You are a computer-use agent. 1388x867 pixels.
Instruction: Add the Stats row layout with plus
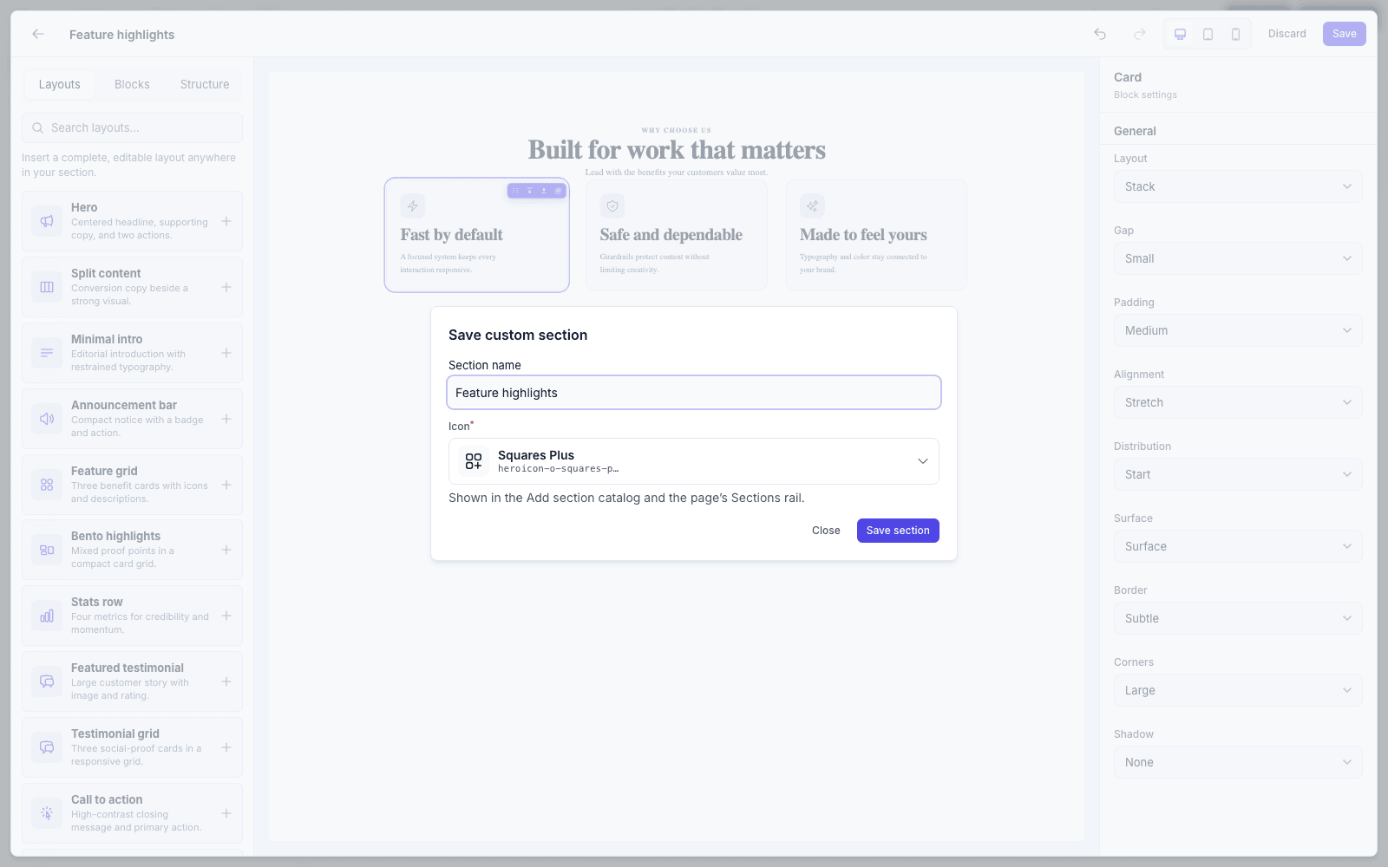(226, 616)
